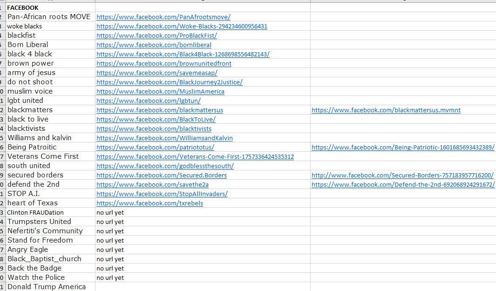
Task: Select the 'black to live' cell
Action: (50, 119)
